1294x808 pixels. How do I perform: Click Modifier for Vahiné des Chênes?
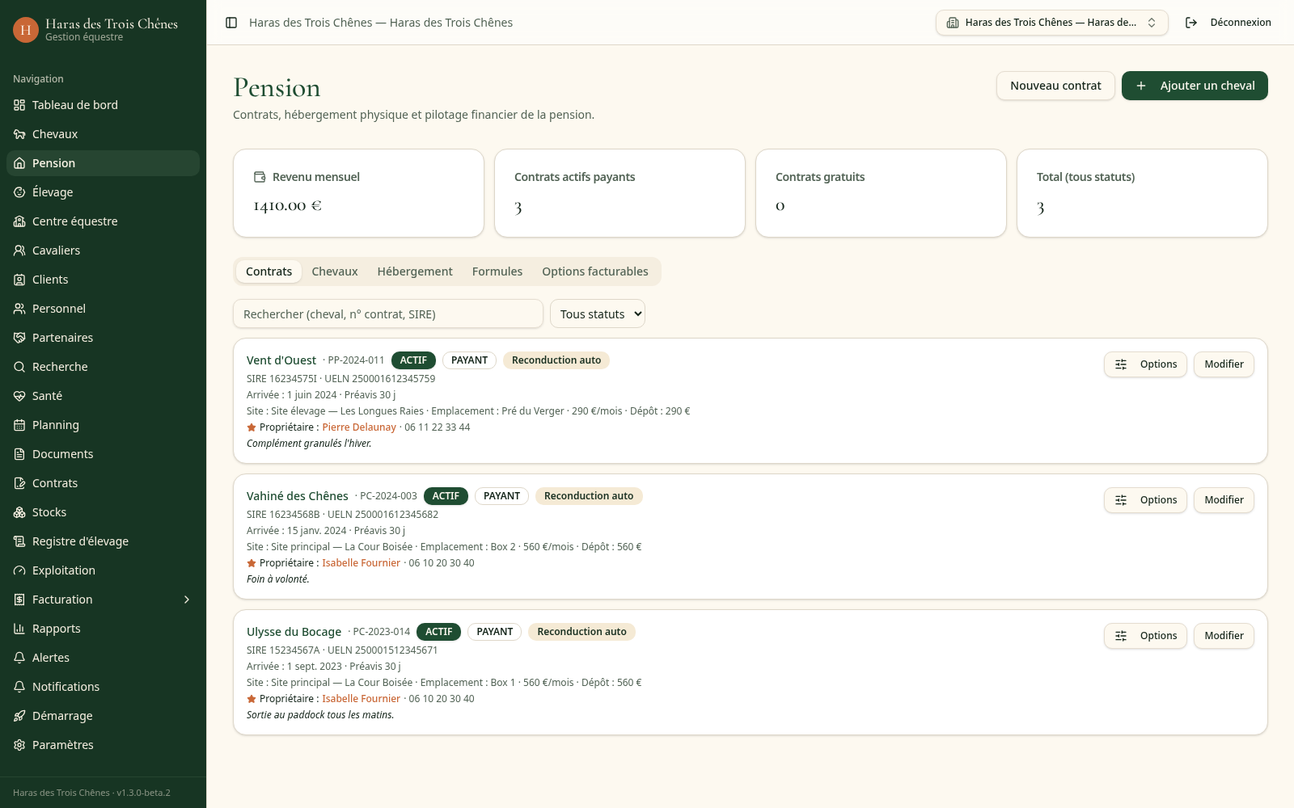point(1224,500)
